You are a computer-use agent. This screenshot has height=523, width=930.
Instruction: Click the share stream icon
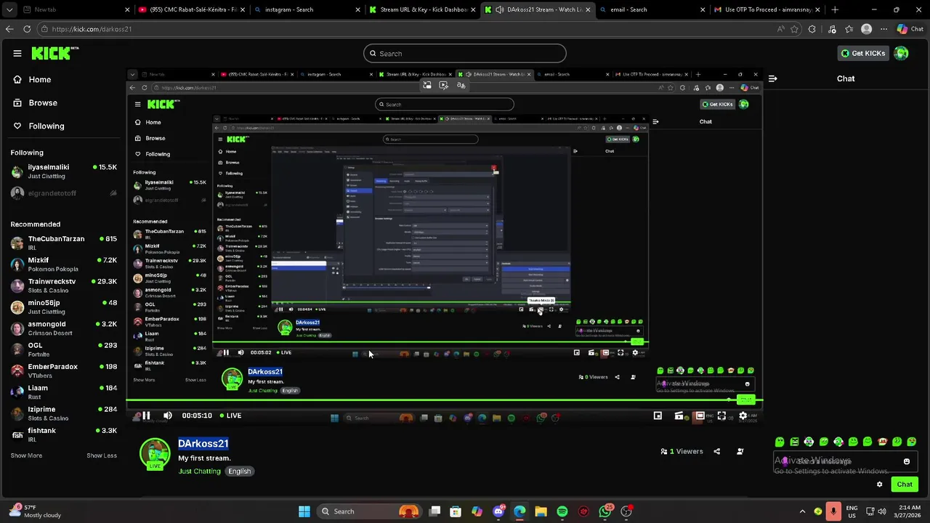pos(717,451)
